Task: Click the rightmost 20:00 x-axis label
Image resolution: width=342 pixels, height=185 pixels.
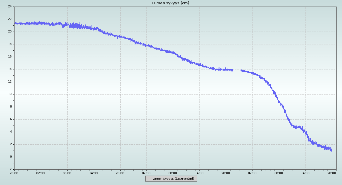Action: [332, 173]
